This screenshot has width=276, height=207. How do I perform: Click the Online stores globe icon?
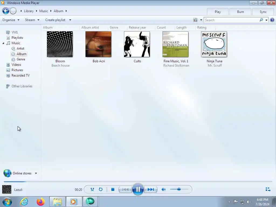tap(7, 173)
